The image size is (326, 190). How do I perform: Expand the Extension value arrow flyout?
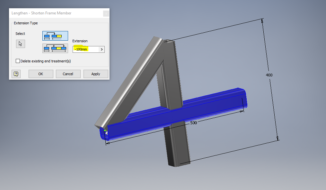(x=102, y=50)
